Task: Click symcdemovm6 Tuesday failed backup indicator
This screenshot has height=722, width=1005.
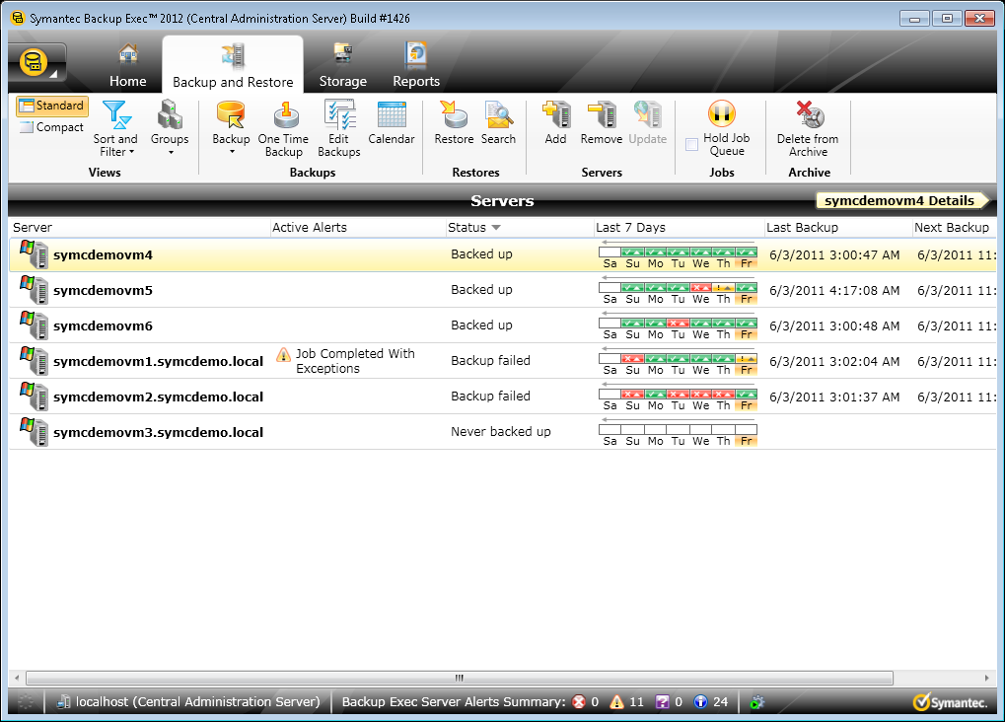Action: pyautogui.click(x=679, y=324)
